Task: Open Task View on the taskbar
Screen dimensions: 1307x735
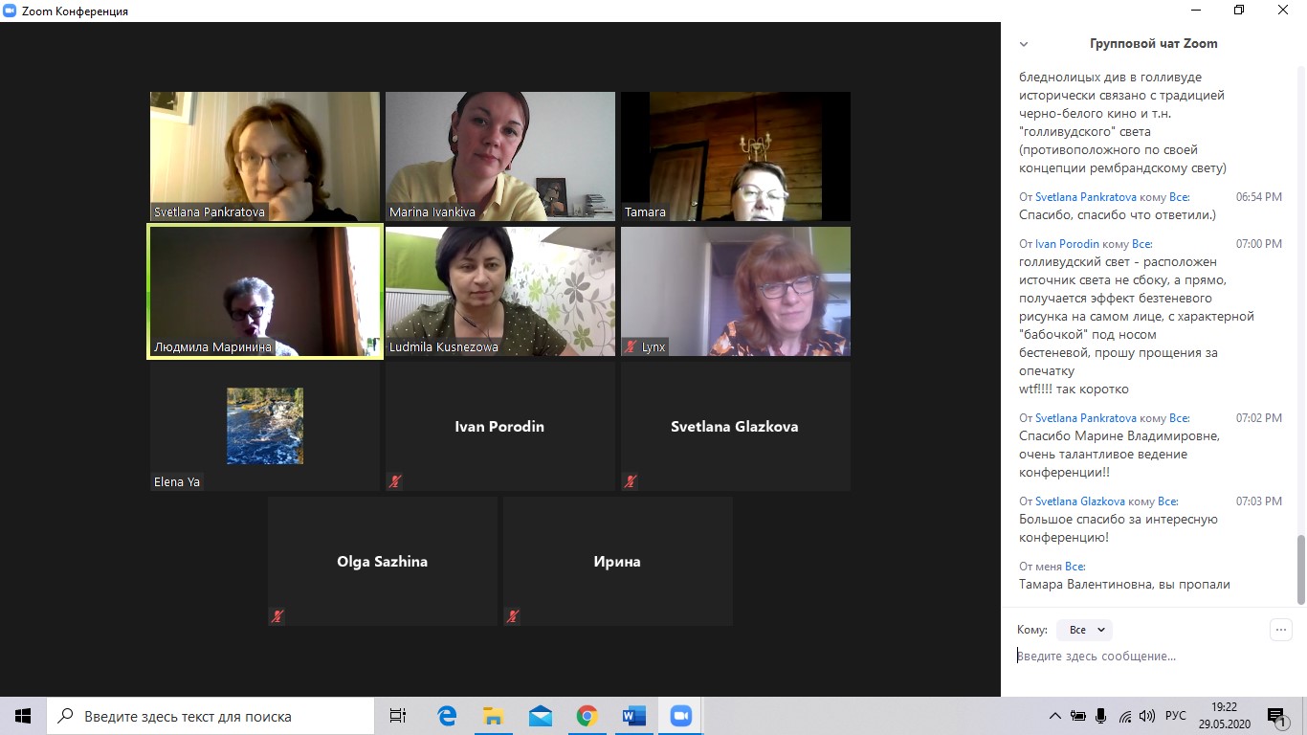Action: point(398,716)
